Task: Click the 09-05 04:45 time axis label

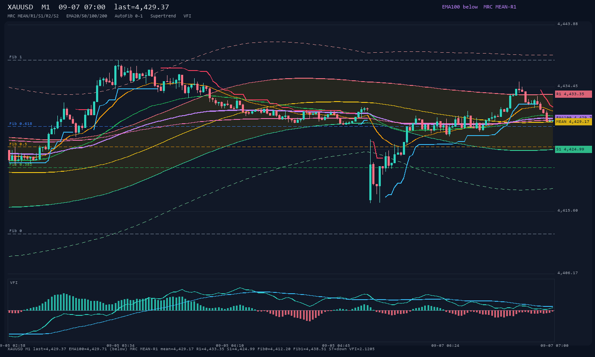Action: coord(336,346)
